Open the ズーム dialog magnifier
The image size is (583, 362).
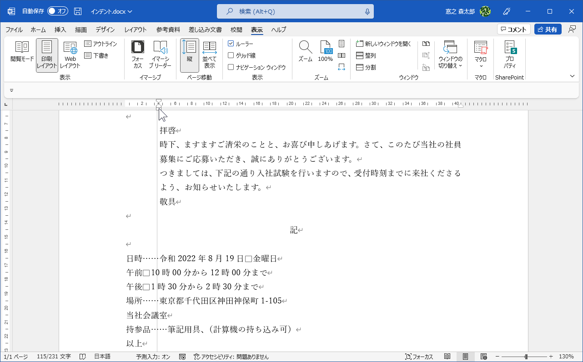pyautogui.click(x=306, y=52)
